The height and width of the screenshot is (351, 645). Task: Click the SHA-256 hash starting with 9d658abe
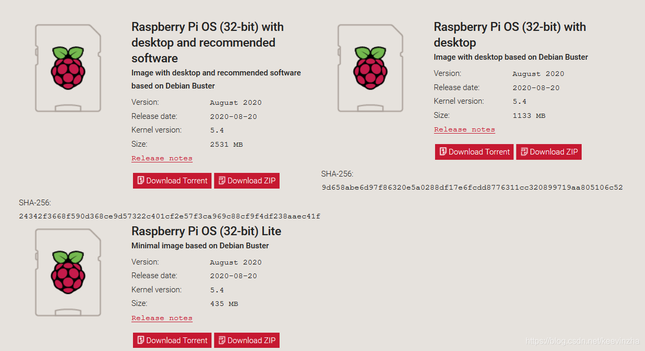click(x=472, y=188)
